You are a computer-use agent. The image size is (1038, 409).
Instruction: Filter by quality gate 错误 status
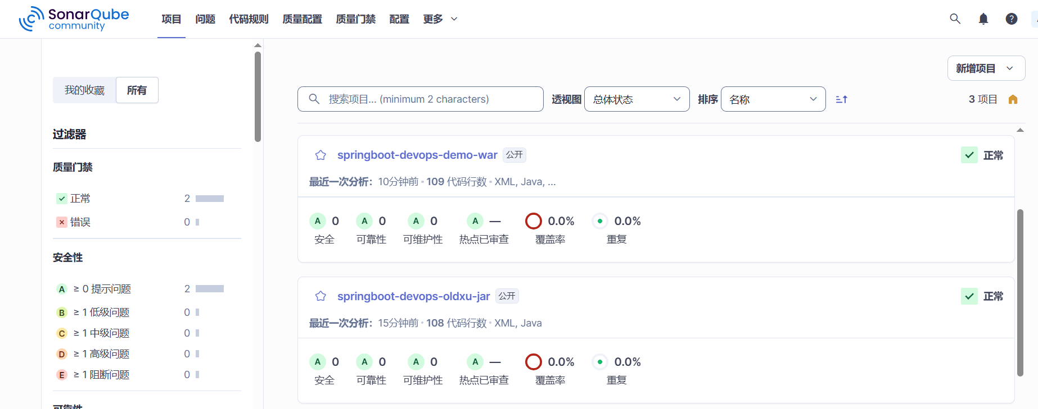click(x=80, y=222)
